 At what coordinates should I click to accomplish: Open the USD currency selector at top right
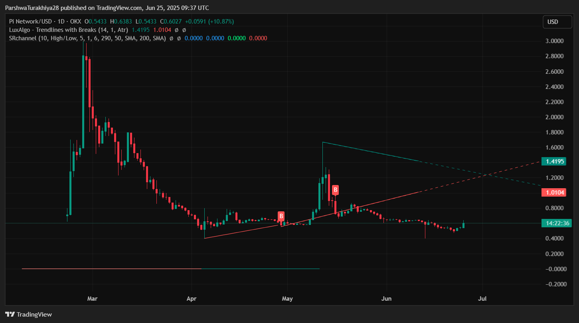557,22
